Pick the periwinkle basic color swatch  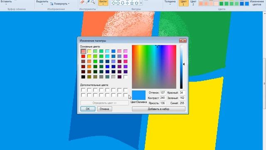tap(113, 61)
